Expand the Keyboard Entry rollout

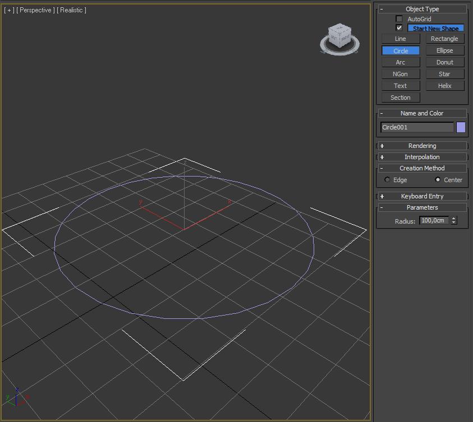422,196
